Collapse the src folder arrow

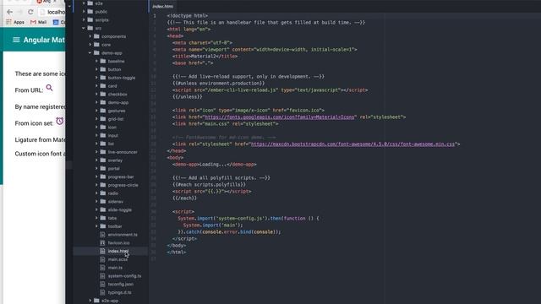coord(84,28)
